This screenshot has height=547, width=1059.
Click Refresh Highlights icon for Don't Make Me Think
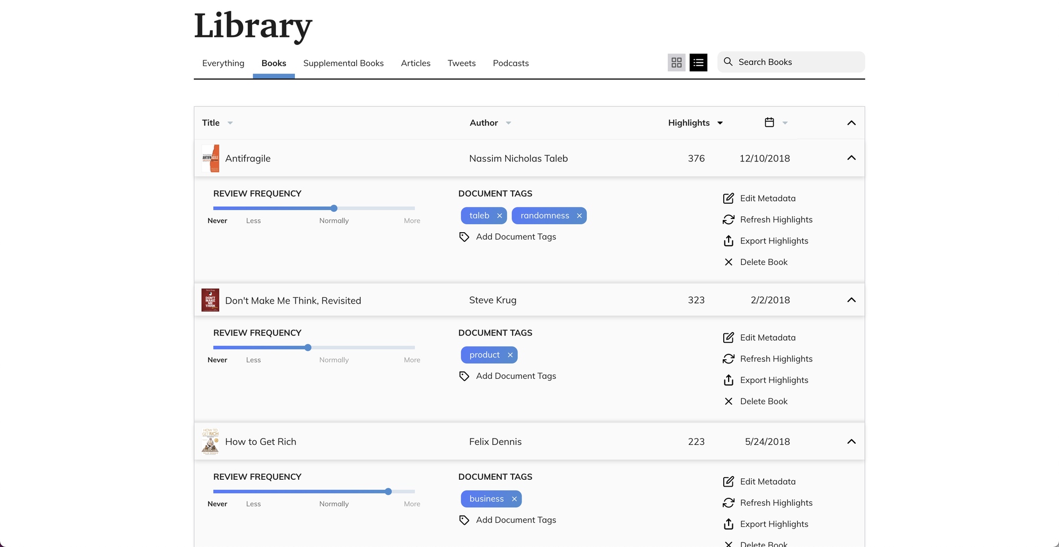pyautogui.click(x=729, y=359)
